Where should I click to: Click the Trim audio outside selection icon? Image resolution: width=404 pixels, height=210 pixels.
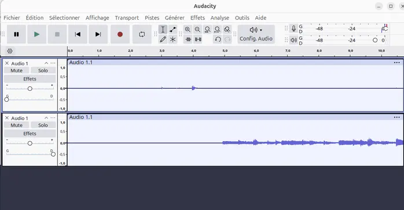[x=188, y=39]
